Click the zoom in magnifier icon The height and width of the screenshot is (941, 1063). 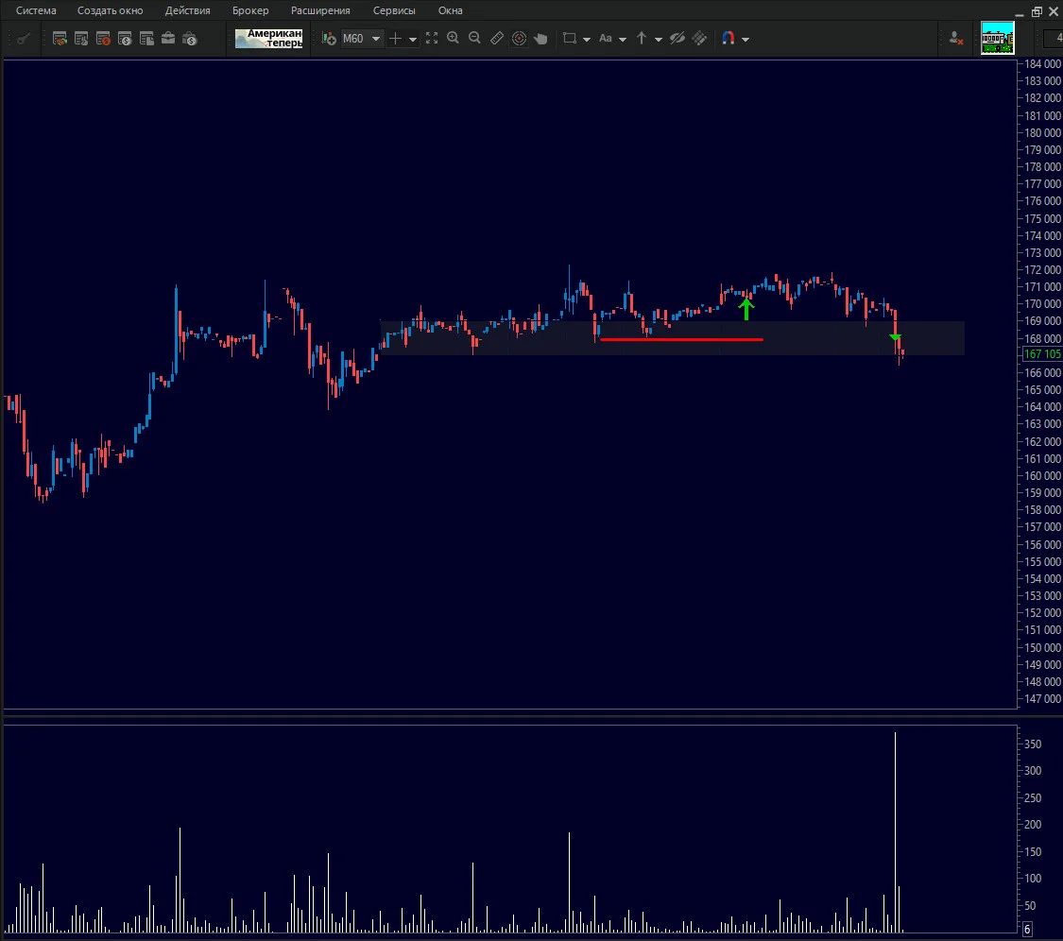point(453,39)
